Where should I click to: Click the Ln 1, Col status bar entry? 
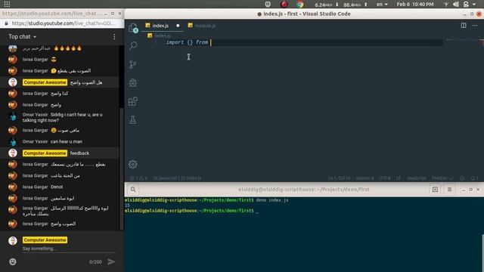pos(340,178)
